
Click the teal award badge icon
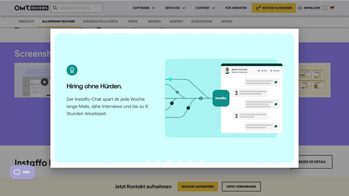(x=72, y=70)
